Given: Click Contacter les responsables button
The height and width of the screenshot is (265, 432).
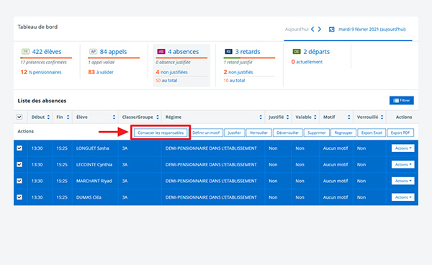Looking at the screenshot, I should [x=161, y=132].
